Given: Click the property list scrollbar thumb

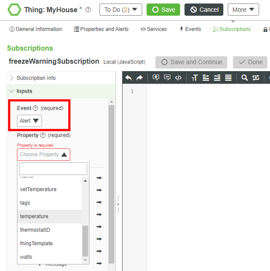Looking at the screenshot, I should point(85,241).
